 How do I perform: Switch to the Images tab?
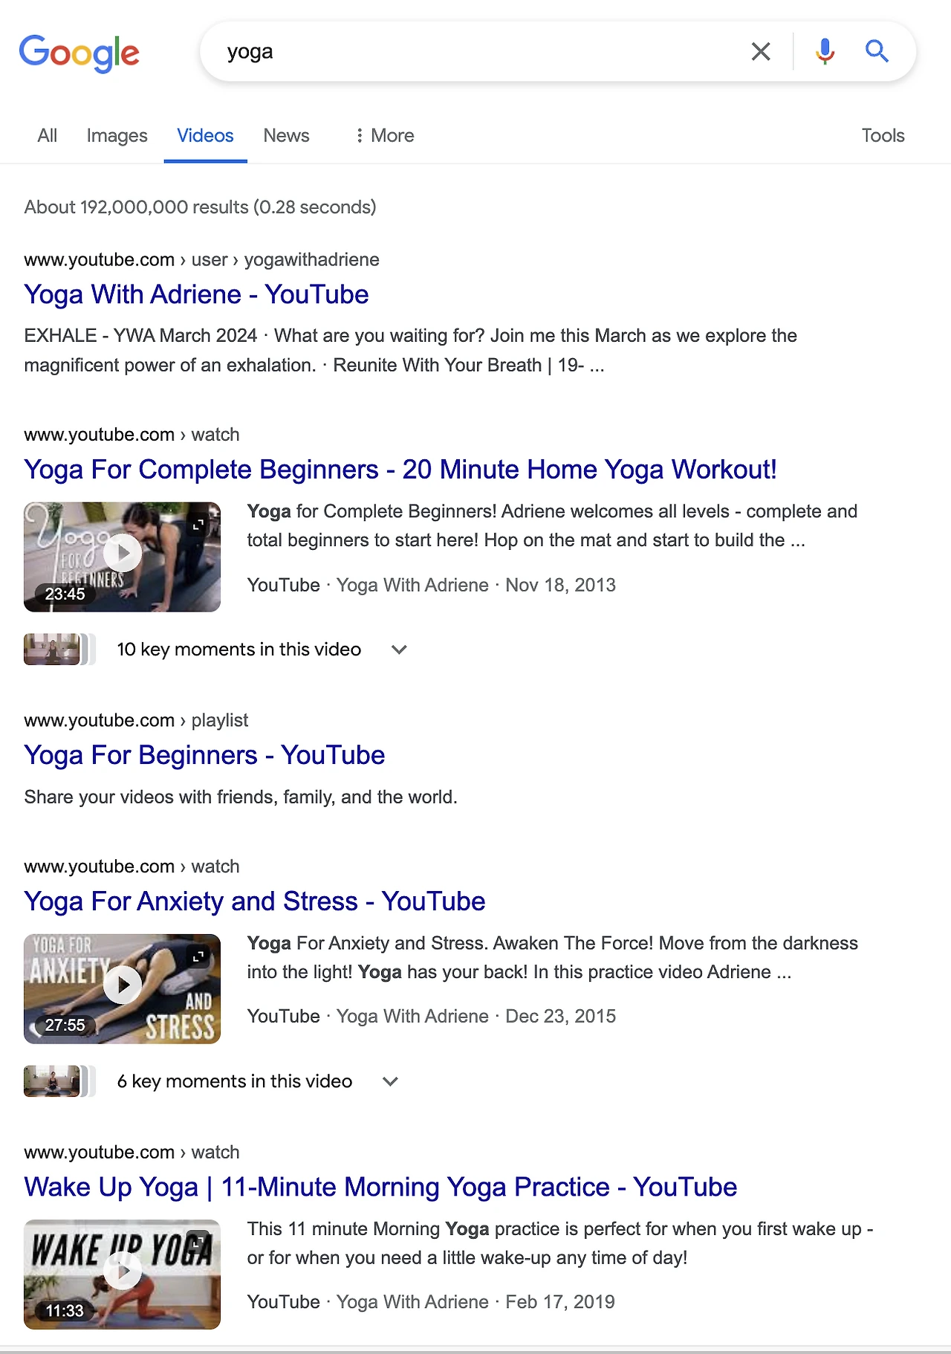117,135
